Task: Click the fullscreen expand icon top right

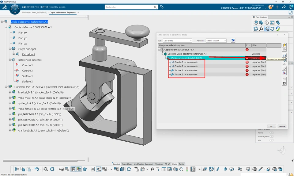Action: (x=290, y=13)
